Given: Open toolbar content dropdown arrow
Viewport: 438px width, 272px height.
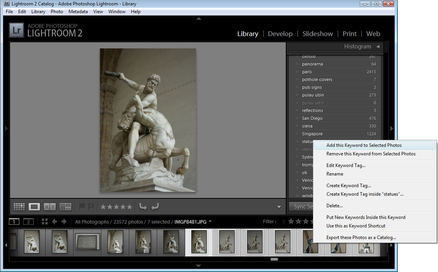Looking at the screenshot, I should point(279,207).
